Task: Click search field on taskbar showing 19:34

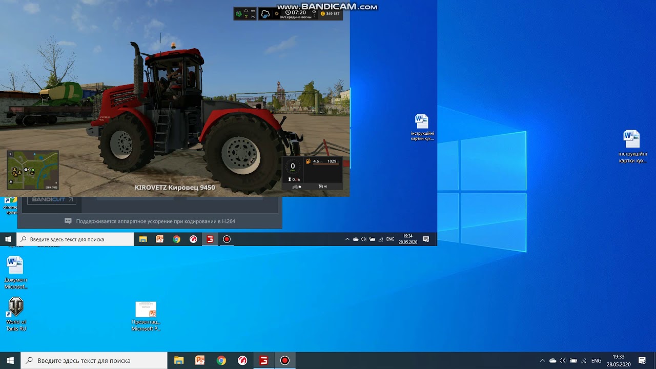Action: (x=75, y=239)
